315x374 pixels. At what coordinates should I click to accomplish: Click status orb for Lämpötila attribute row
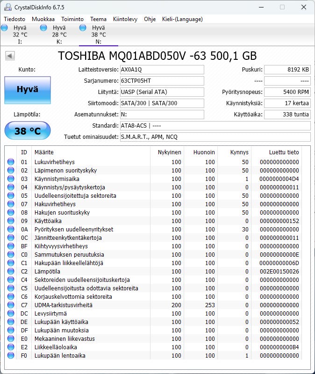coord(11,272)
